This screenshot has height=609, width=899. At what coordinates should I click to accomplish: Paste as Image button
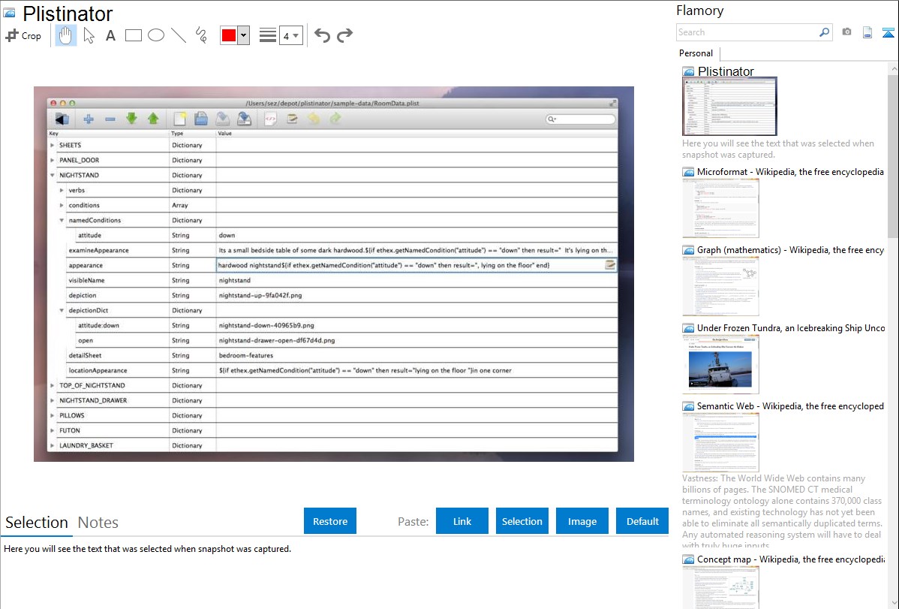582,521
